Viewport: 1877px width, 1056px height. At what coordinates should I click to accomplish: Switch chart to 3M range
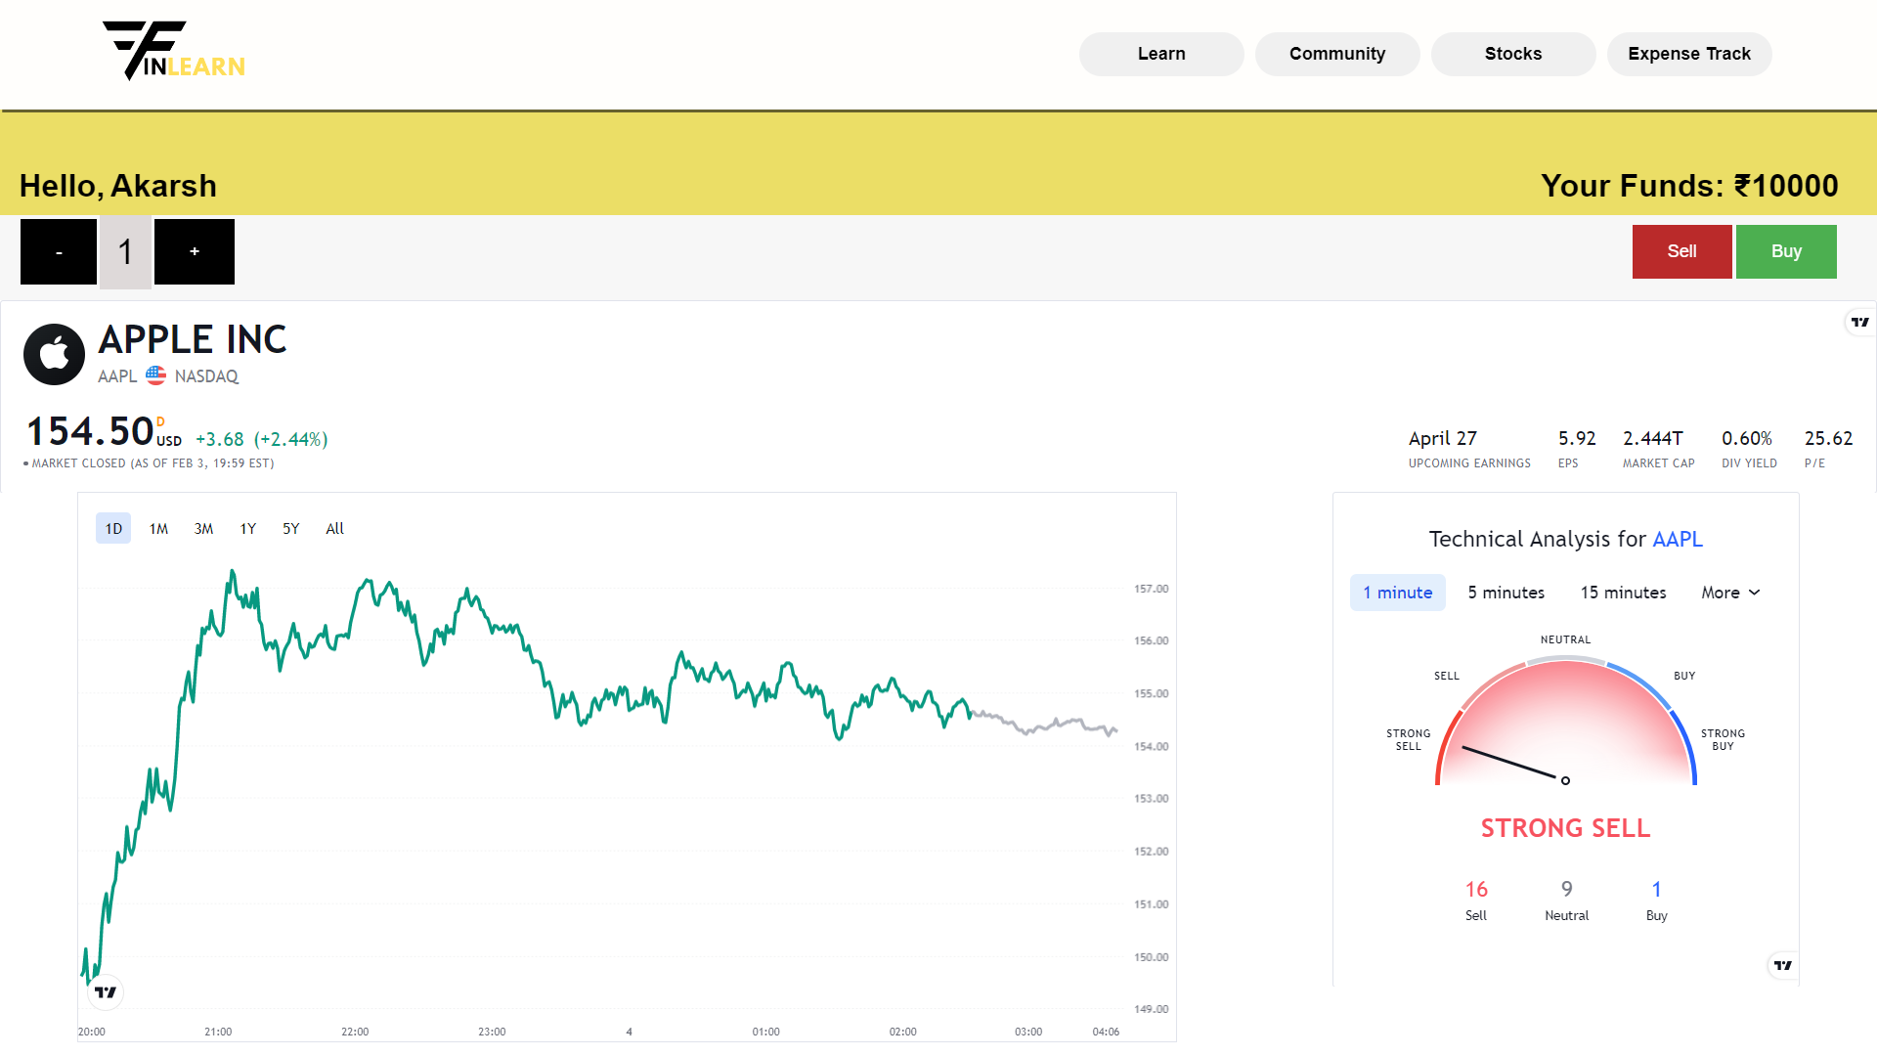(x=203, y=528)
